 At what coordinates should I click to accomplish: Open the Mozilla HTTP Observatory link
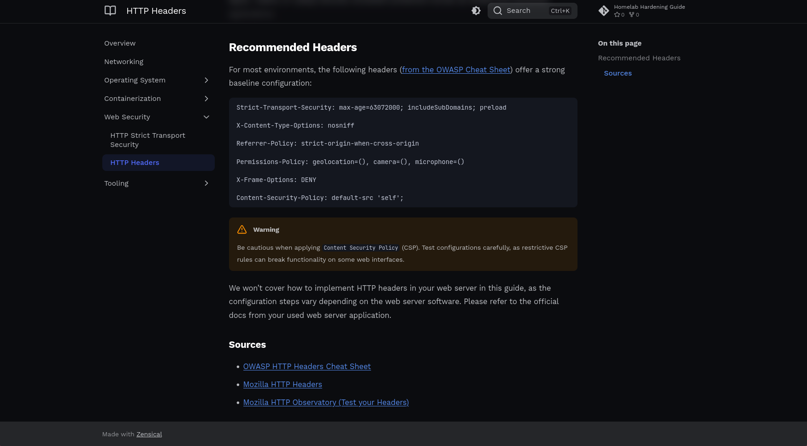point(326,402)
